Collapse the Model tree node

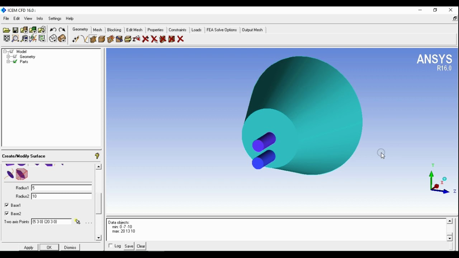(x=5, y=52)
